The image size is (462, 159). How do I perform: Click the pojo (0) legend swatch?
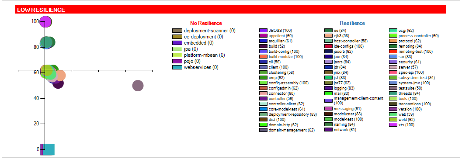(177, 61)
